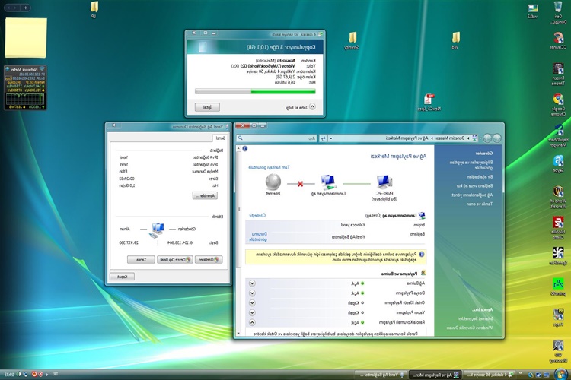Click the Tanımlanmayan ağ icon in the network map
This screenshot has height=380, width=571.
point(328,182)
